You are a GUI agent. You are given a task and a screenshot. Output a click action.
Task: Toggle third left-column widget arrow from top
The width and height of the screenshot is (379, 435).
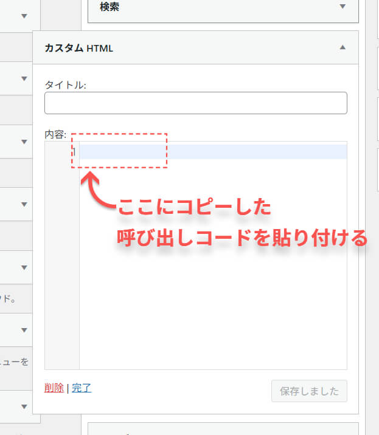click(x=24, y=142)
